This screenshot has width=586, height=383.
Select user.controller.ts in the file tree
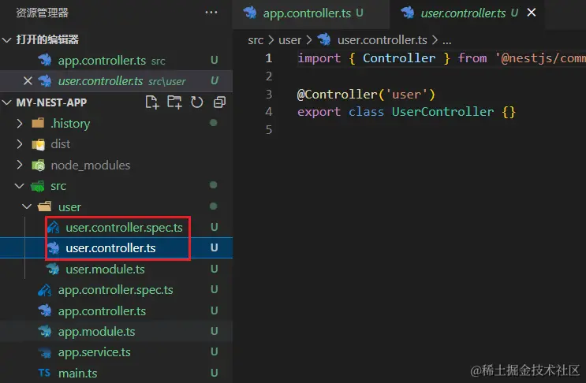click(116, 248)
